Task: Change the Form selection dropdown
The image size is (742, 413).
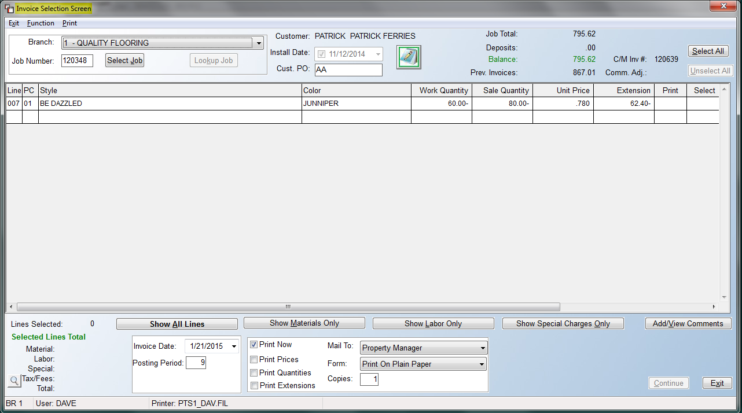Action: [x=482, y=364]
